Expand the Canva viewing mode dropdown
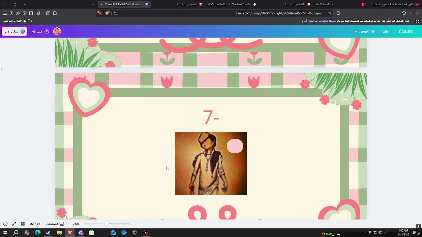 [x=365, y=31]
